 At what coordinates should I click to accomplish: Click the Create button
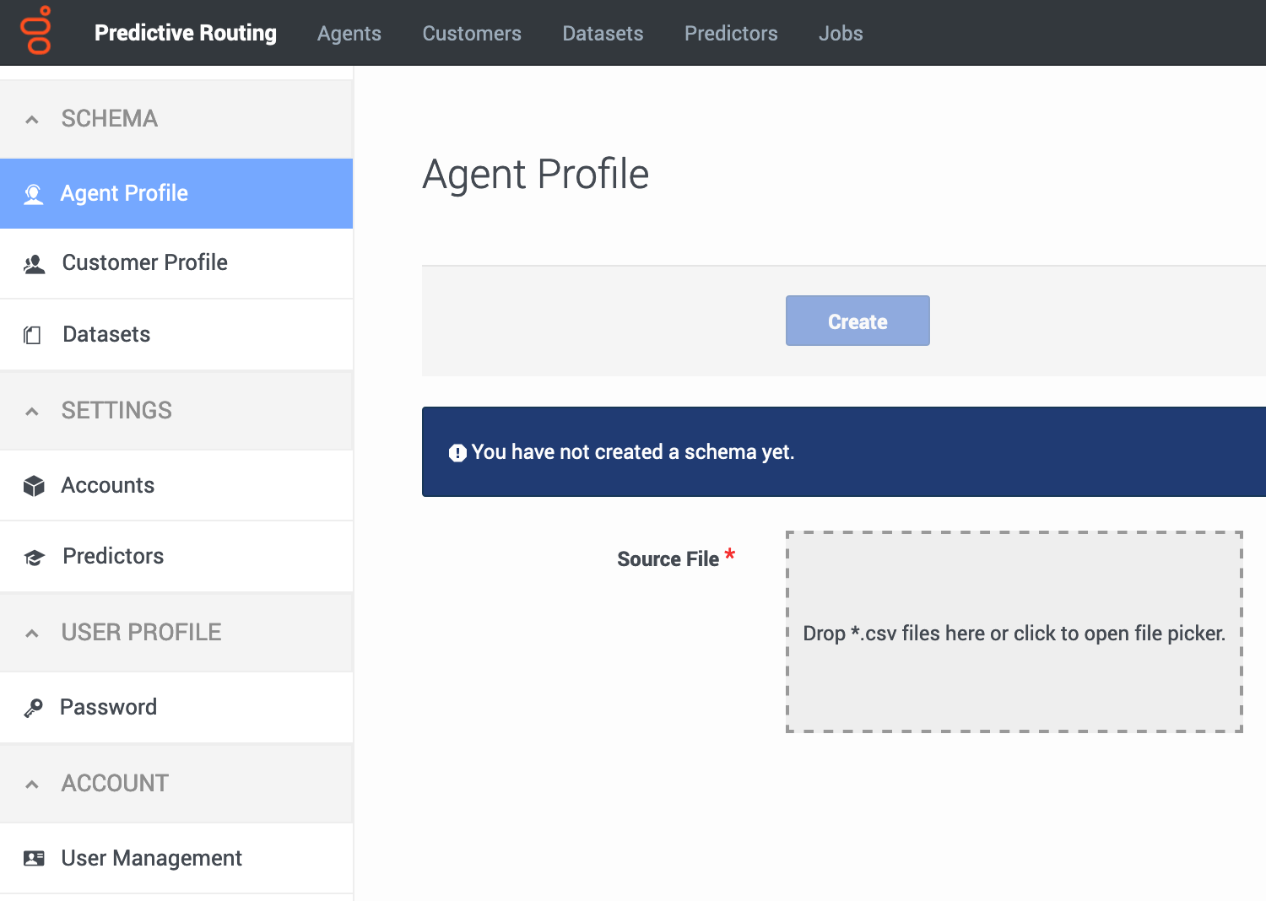(x=858, y=321)
